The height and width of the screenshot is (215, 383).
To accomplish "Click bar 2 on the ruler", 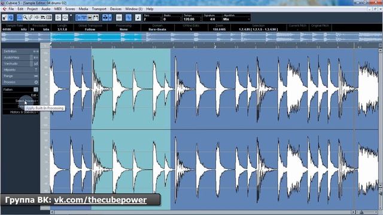I will coord(215,47).
